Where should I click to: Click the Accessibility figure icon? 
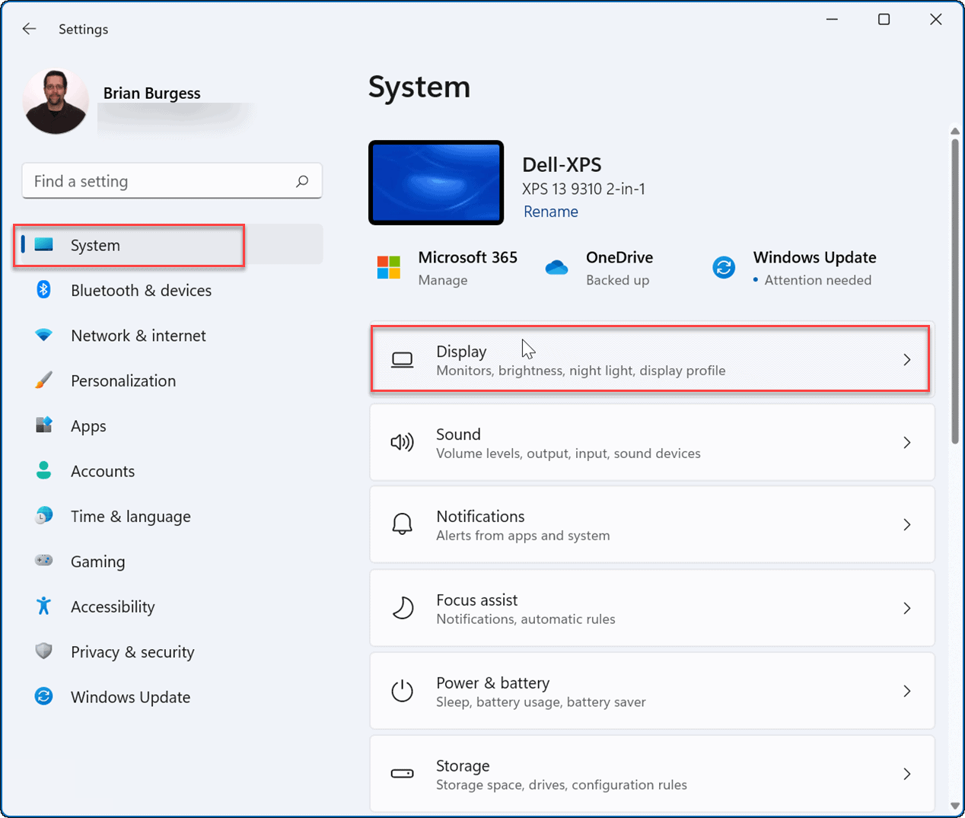pyautogui.click(x=44, y=606)
